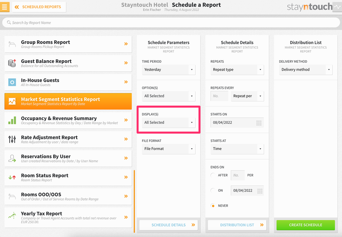Screen dimensions: 342x237
Task: Open the Occupancy & Revenue Summary chevron
Action: click(126, 120)
